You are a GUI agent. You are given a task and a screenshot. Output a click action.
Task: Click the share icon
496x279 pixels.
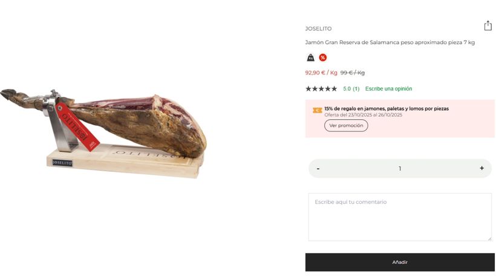point(488,25)
